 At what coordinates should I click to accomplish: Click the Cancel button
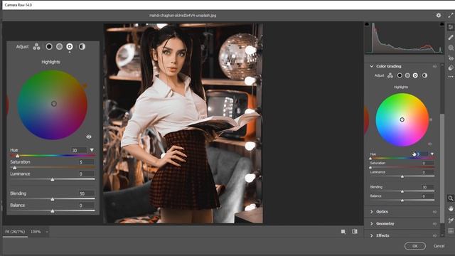[x=439, y=246]
